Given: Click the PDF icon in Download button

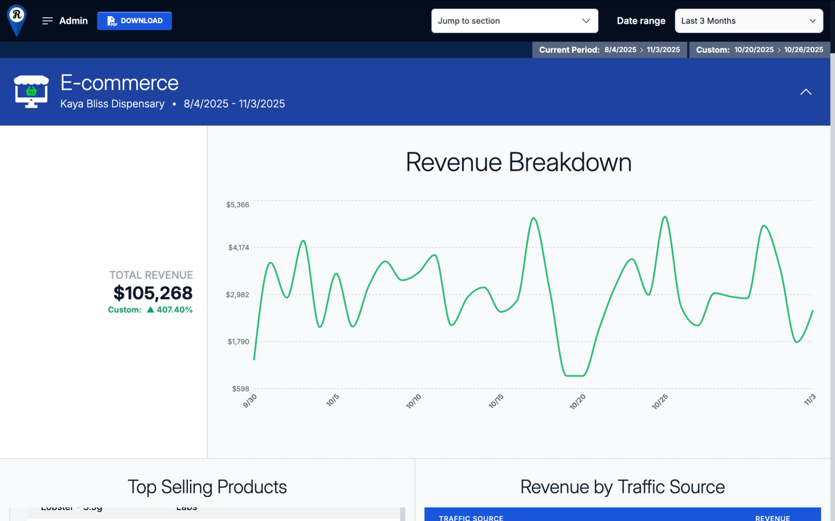Looking at the screenshot, I should coord(111,21).
